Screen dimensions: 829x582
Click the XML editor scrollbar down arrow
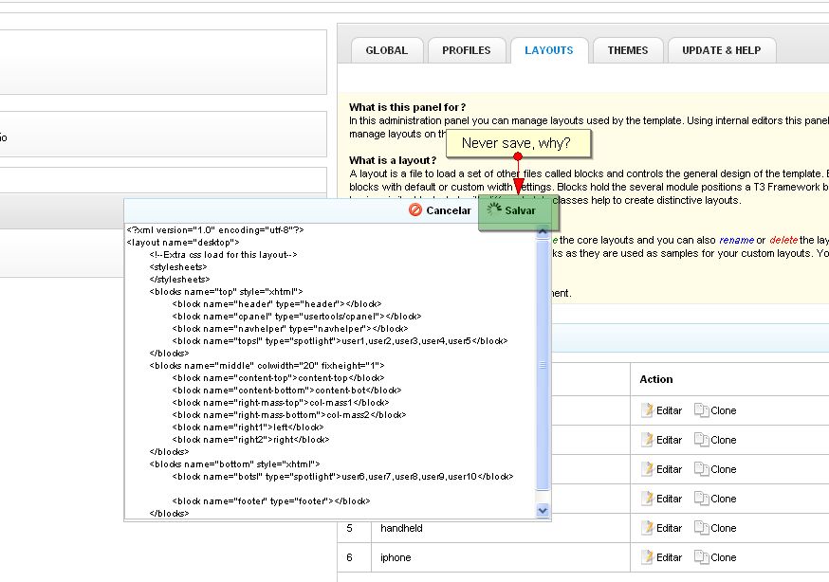[543, 510]
